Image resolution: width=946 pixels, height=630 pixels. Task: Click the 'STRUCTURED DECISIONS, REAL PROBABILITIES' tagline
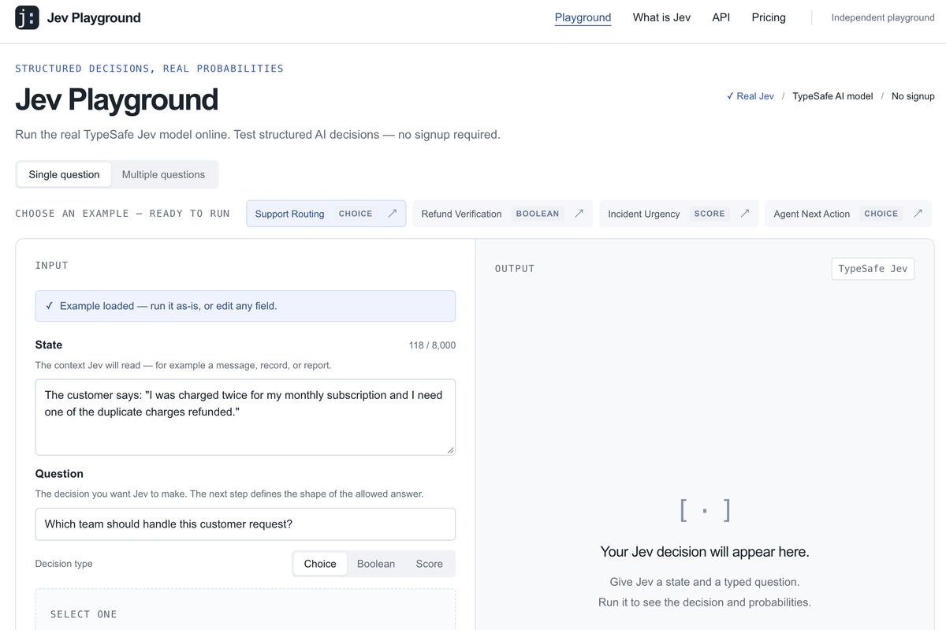click(149, 69)
